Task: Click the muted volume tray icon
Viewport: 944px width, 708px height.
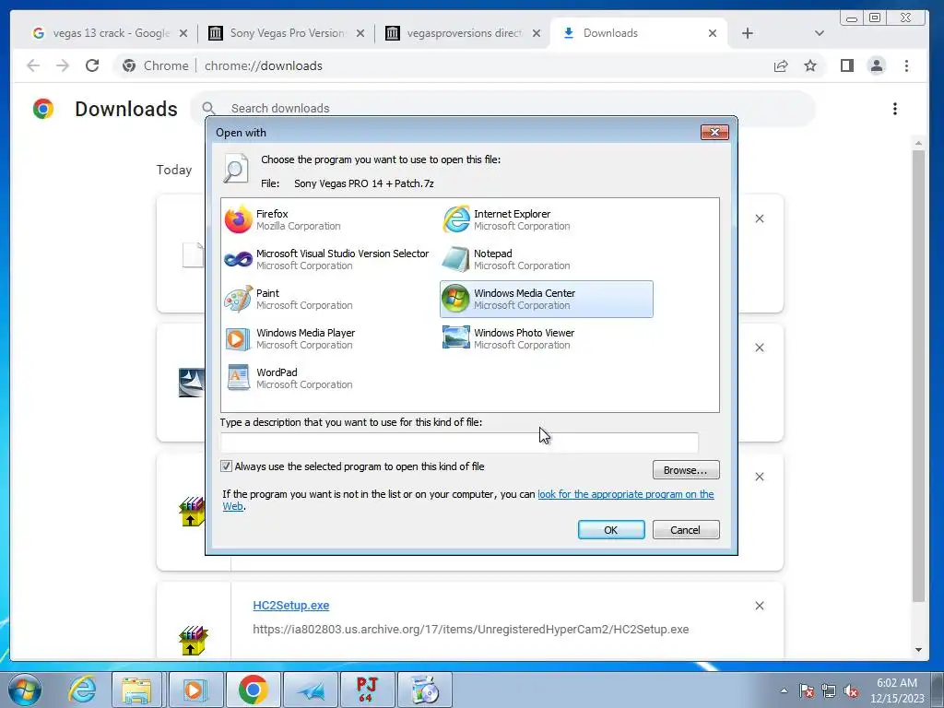Action: point(851,690)
